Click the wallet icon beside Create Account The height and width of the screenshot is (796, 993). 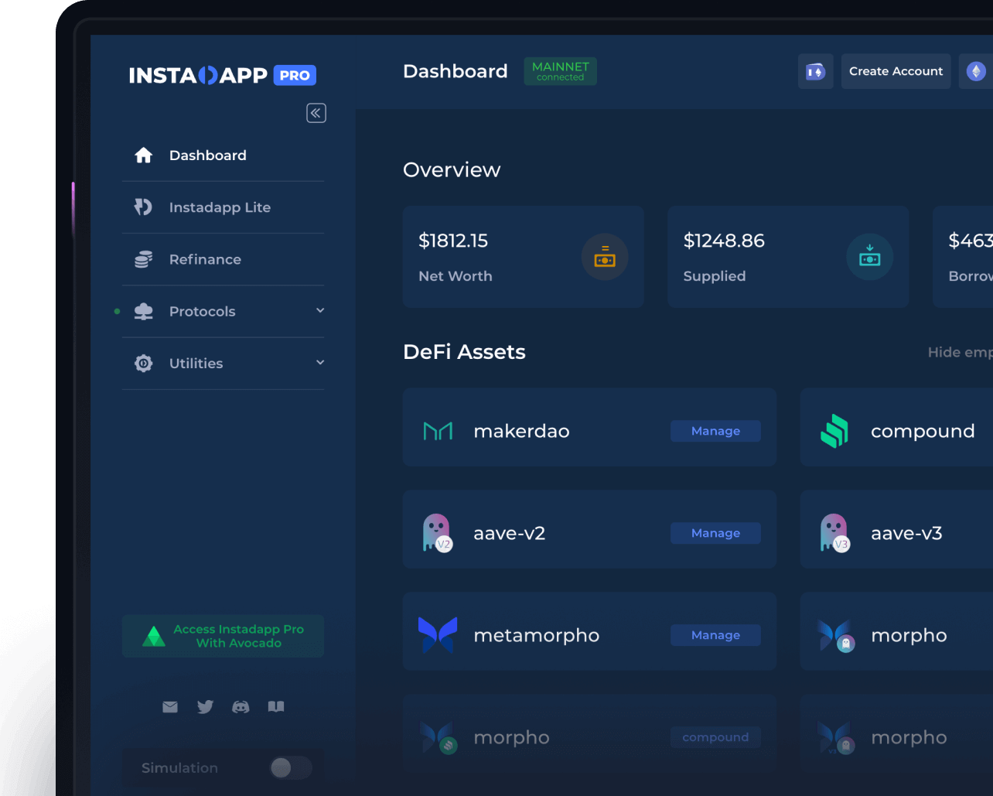pos(816,71)
